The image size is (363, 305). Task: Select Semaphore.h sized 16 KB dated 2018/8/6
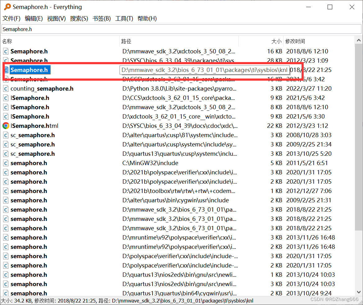(29, 51)
